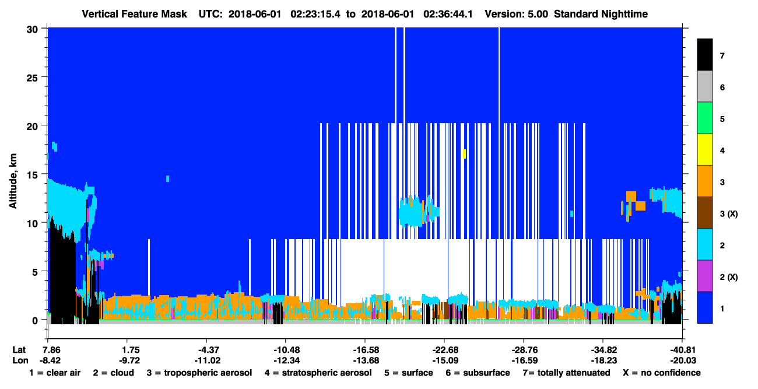Click the longitude value '-20.03'
This screenshot has height=389, width=758.
coord(682,360)
